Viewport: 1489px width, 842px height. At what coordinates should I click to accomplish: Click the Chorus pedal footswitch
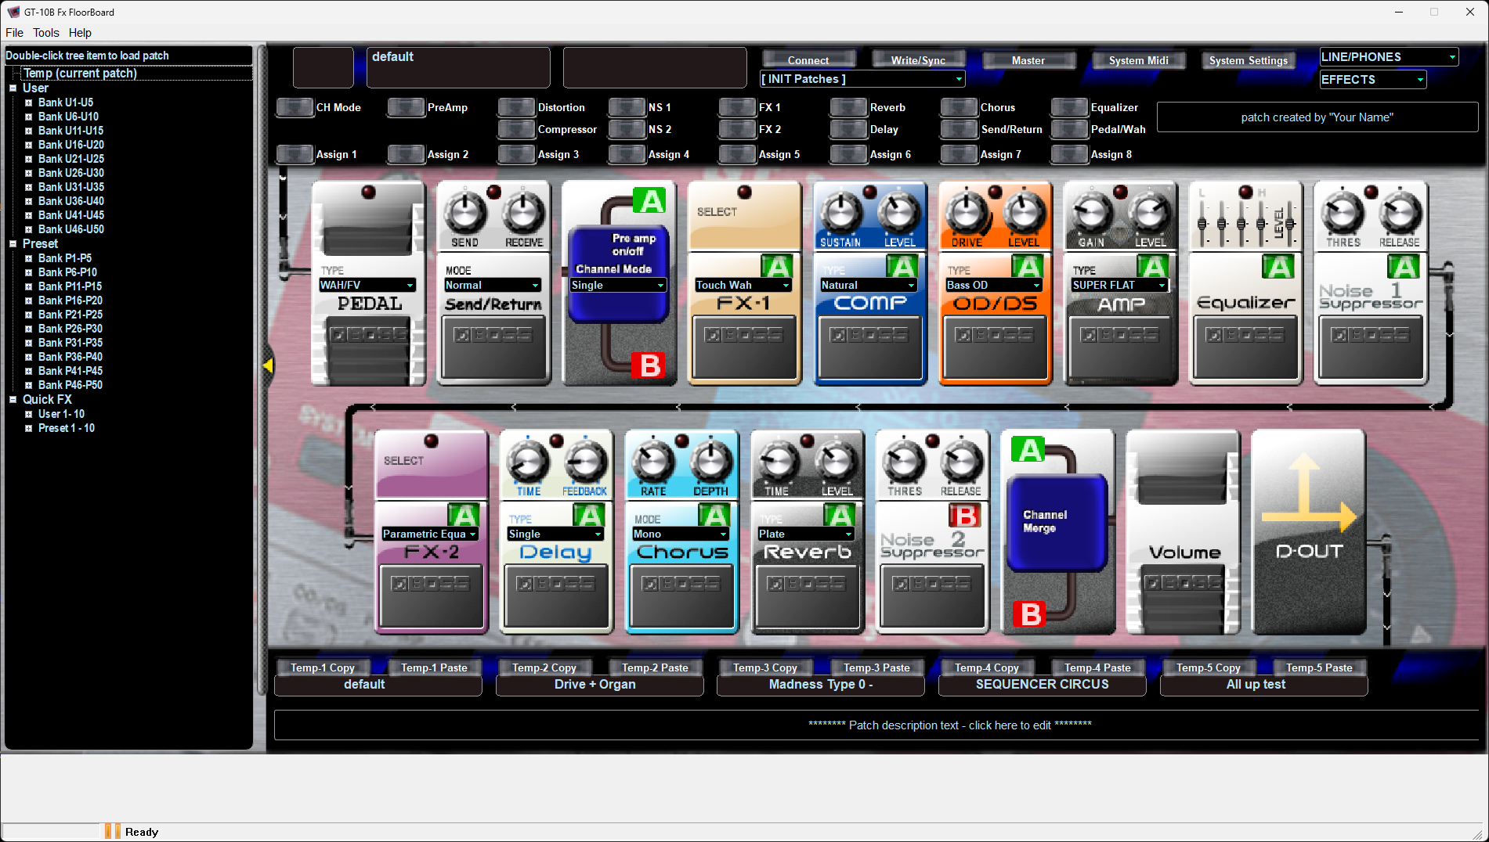click(681, 597)
